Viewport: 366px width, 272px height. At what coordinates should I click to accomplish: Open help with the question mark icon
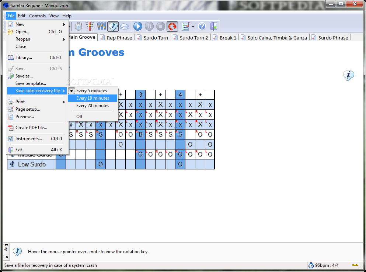coord(202,27)
